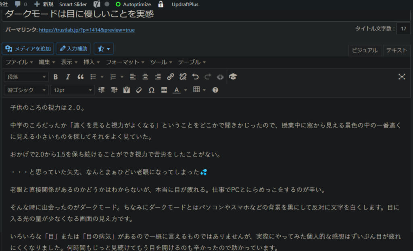Open the text color picker arrow

(186, 90)
